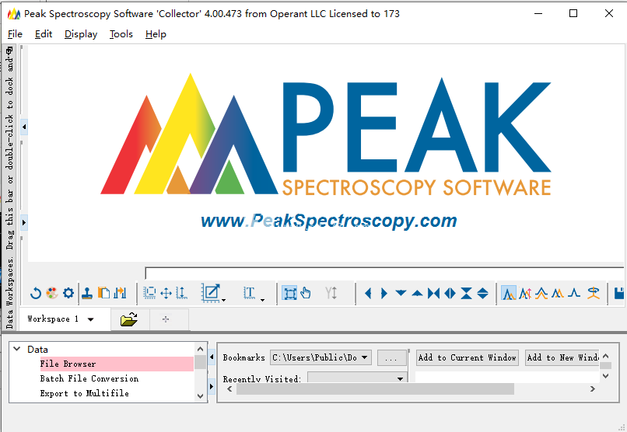Click the left-pointing collapse arrow beside Bookmarks
Image resolution: width=627 pixels, height=432 pixels.
pos(212,357)
